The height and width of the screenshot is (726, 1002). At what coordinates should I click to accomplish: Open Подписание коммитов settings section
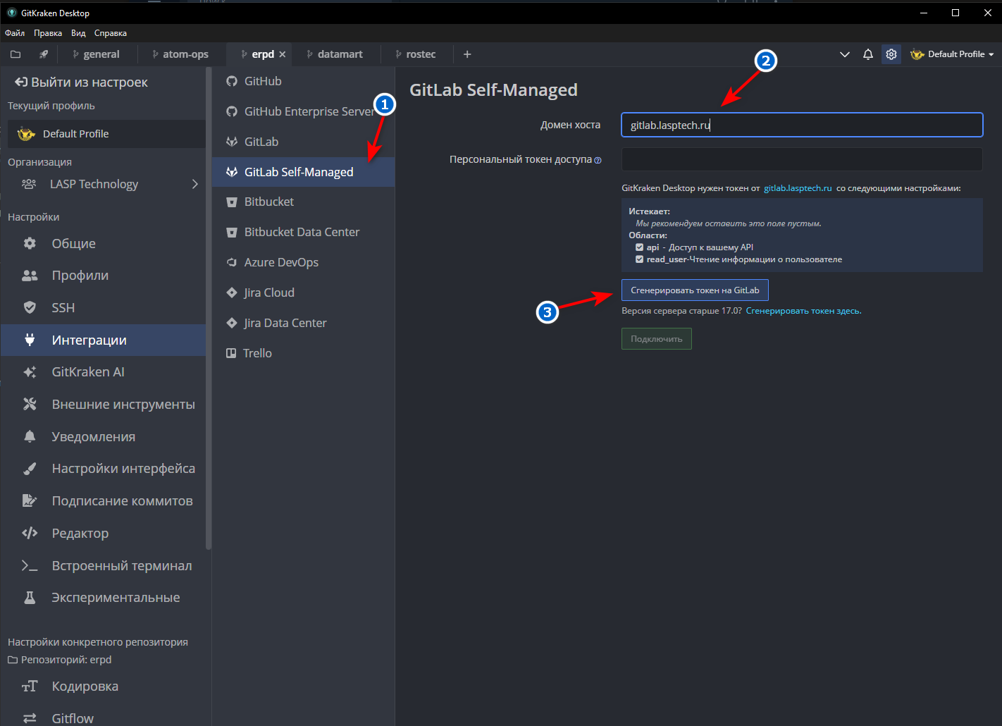[x=104, y=501]
